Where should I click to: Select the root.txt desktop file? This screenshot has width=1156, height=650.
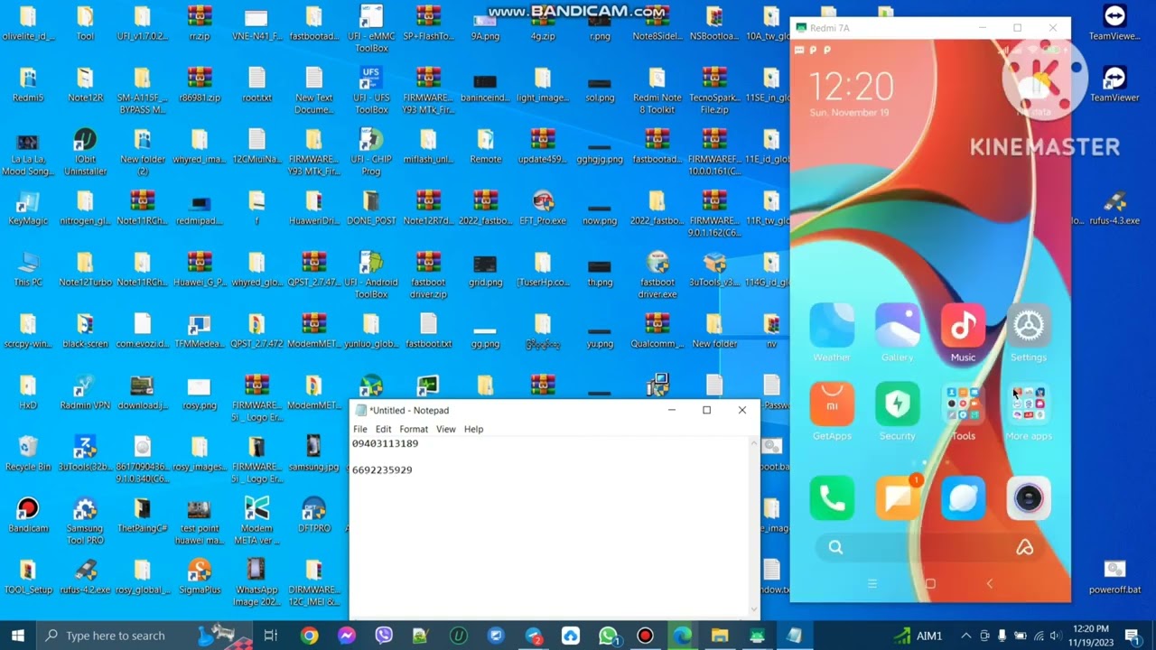[256, 84]
